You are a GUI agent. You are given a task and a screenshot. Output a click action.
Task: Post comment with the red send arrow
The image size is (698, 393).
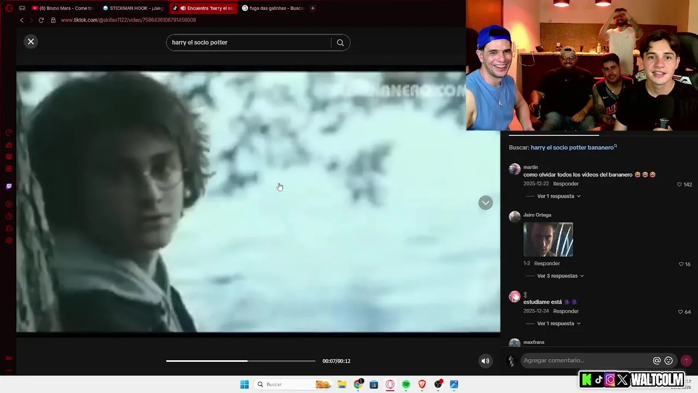pos(687,361)
